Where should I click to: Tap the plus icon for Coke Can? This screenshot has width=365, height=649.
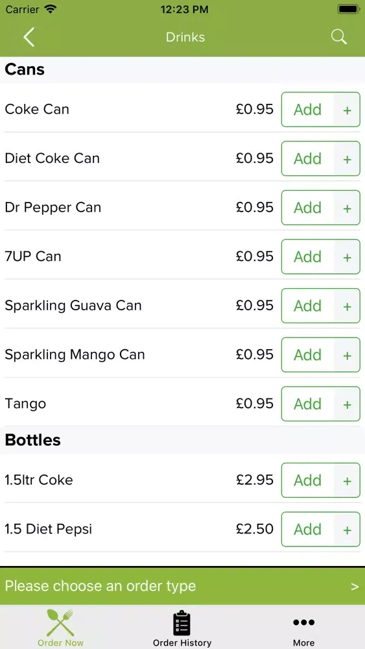pos(347,110)
